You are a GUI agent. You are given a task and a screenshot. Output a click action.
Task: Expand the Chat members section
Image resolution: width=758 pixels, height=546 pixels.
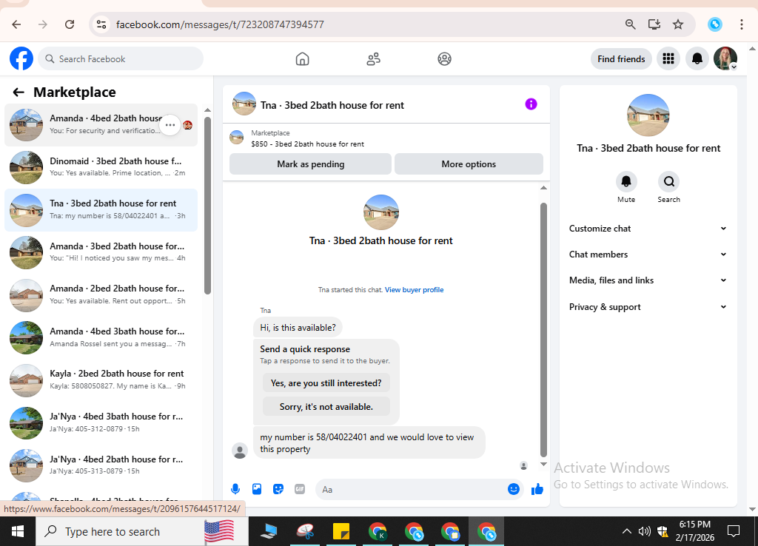pos(648,255)
